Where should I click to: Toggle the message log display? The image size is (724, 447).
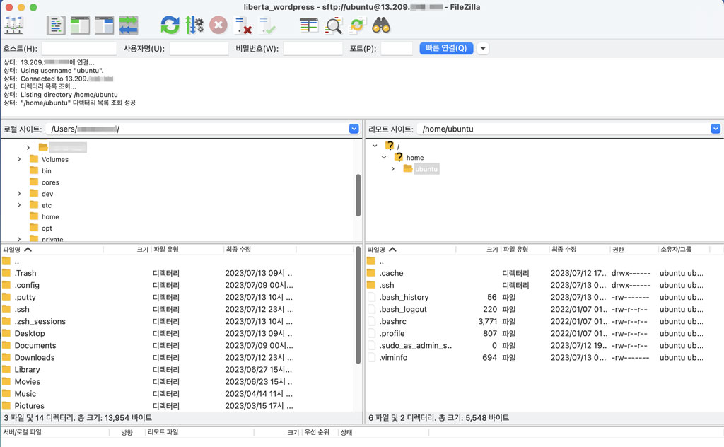click(56, 25)
